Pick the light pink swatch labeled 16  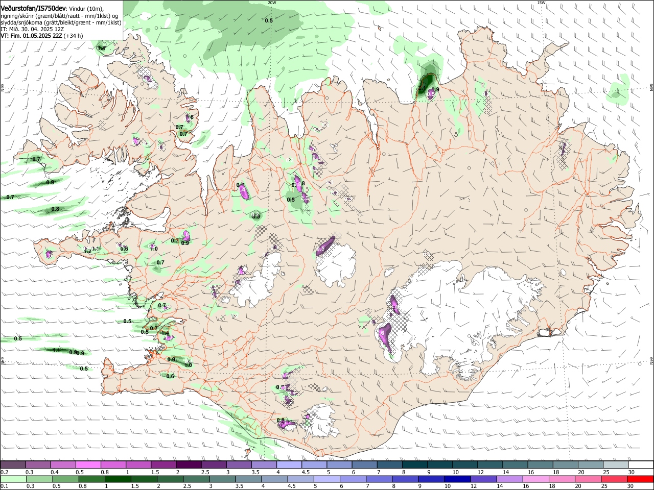click(536, 479)
